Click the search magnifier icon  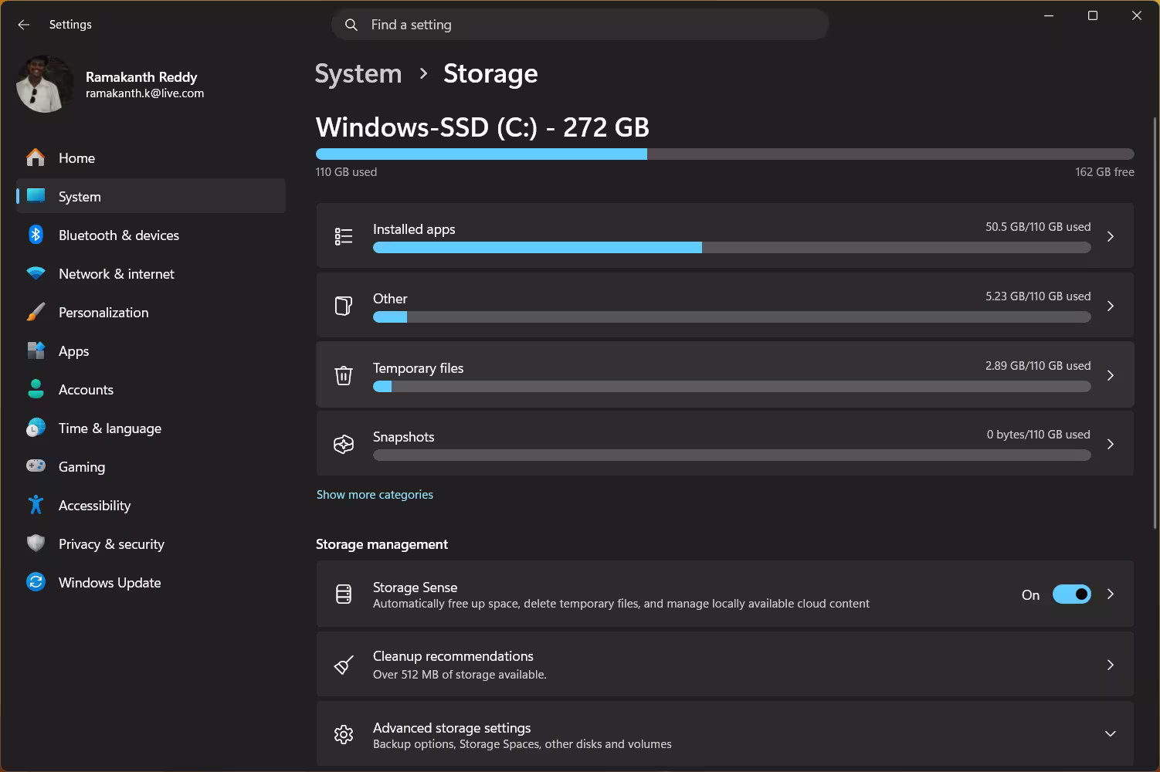tap(351, 25)
